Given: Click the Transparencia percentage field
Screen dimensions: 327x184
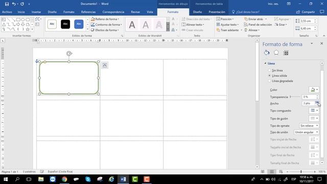Looking at the screenshot, I should point(309,97).
